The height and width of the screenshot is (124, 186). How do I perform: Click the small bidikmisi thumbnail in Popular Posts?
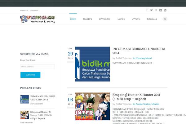click(x=24, y=99)
